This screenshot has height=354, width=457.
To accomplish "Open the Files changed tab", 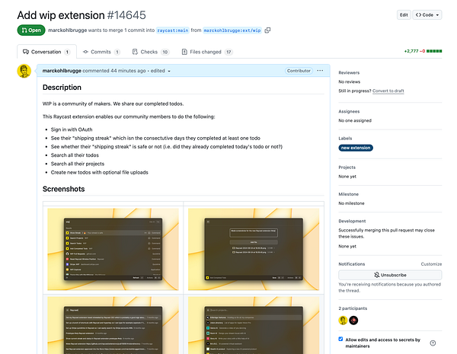I will point(206,52).
